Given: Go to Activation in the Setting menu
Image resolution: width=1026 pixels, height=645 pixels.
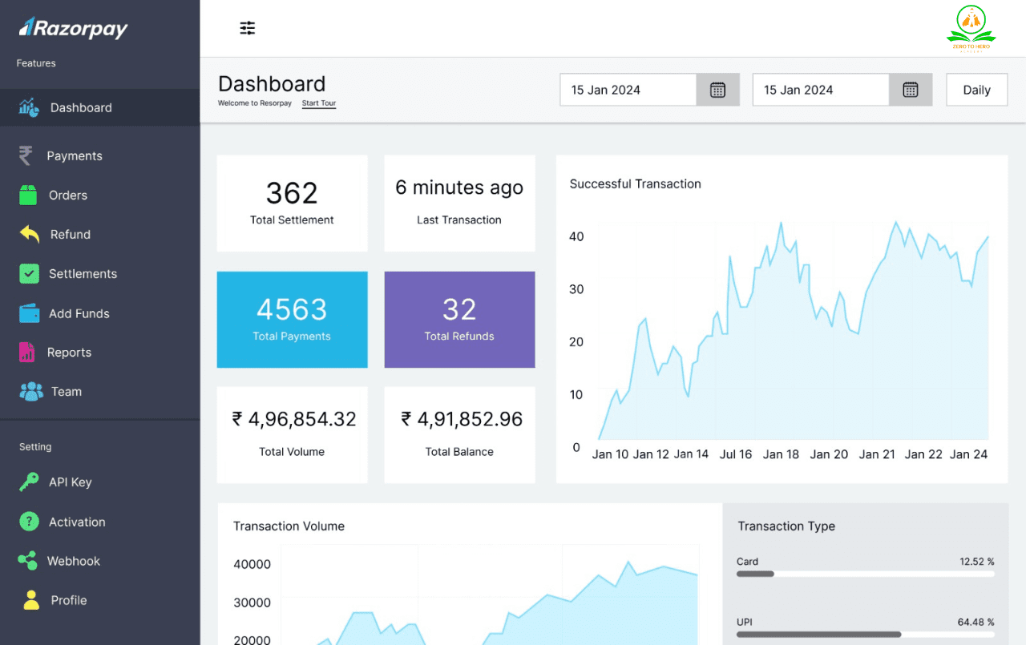Looking at the screenshot, I should click(x=76, y=522).
